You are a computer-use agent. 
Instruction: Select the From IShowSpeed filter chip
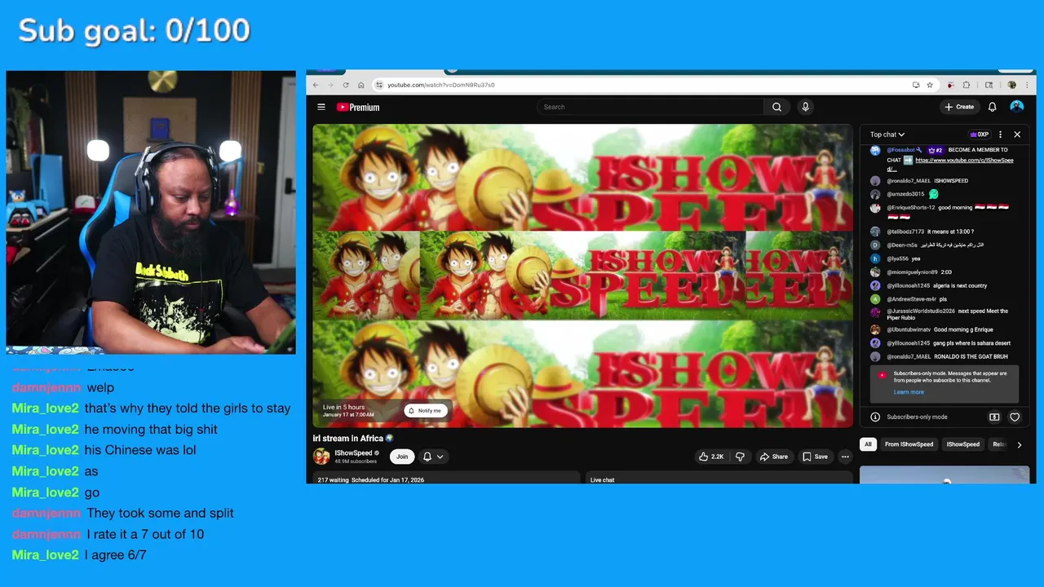[x=909, y=444]
